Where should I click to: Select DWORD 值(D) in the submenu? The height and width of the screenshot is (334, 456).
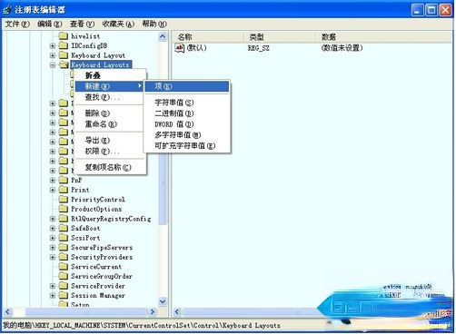click(x=187, y=124)
